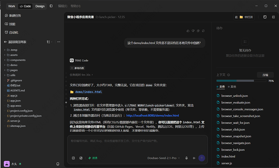Switch to Work mode
This screenshot has width=279, height=168.
click(x=12, y=6)
